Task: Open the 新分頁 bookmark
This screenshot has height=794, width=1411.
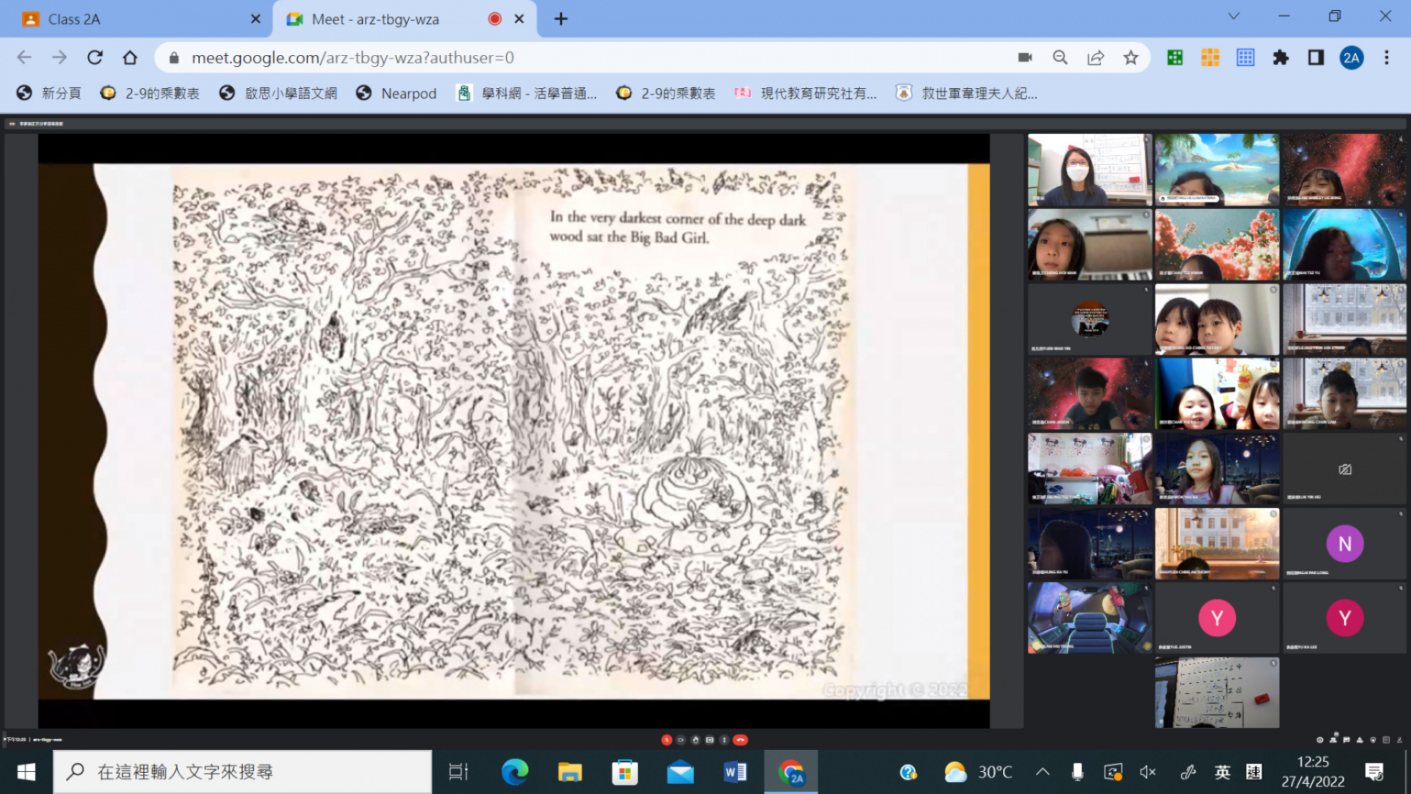Action: point(49,93)
